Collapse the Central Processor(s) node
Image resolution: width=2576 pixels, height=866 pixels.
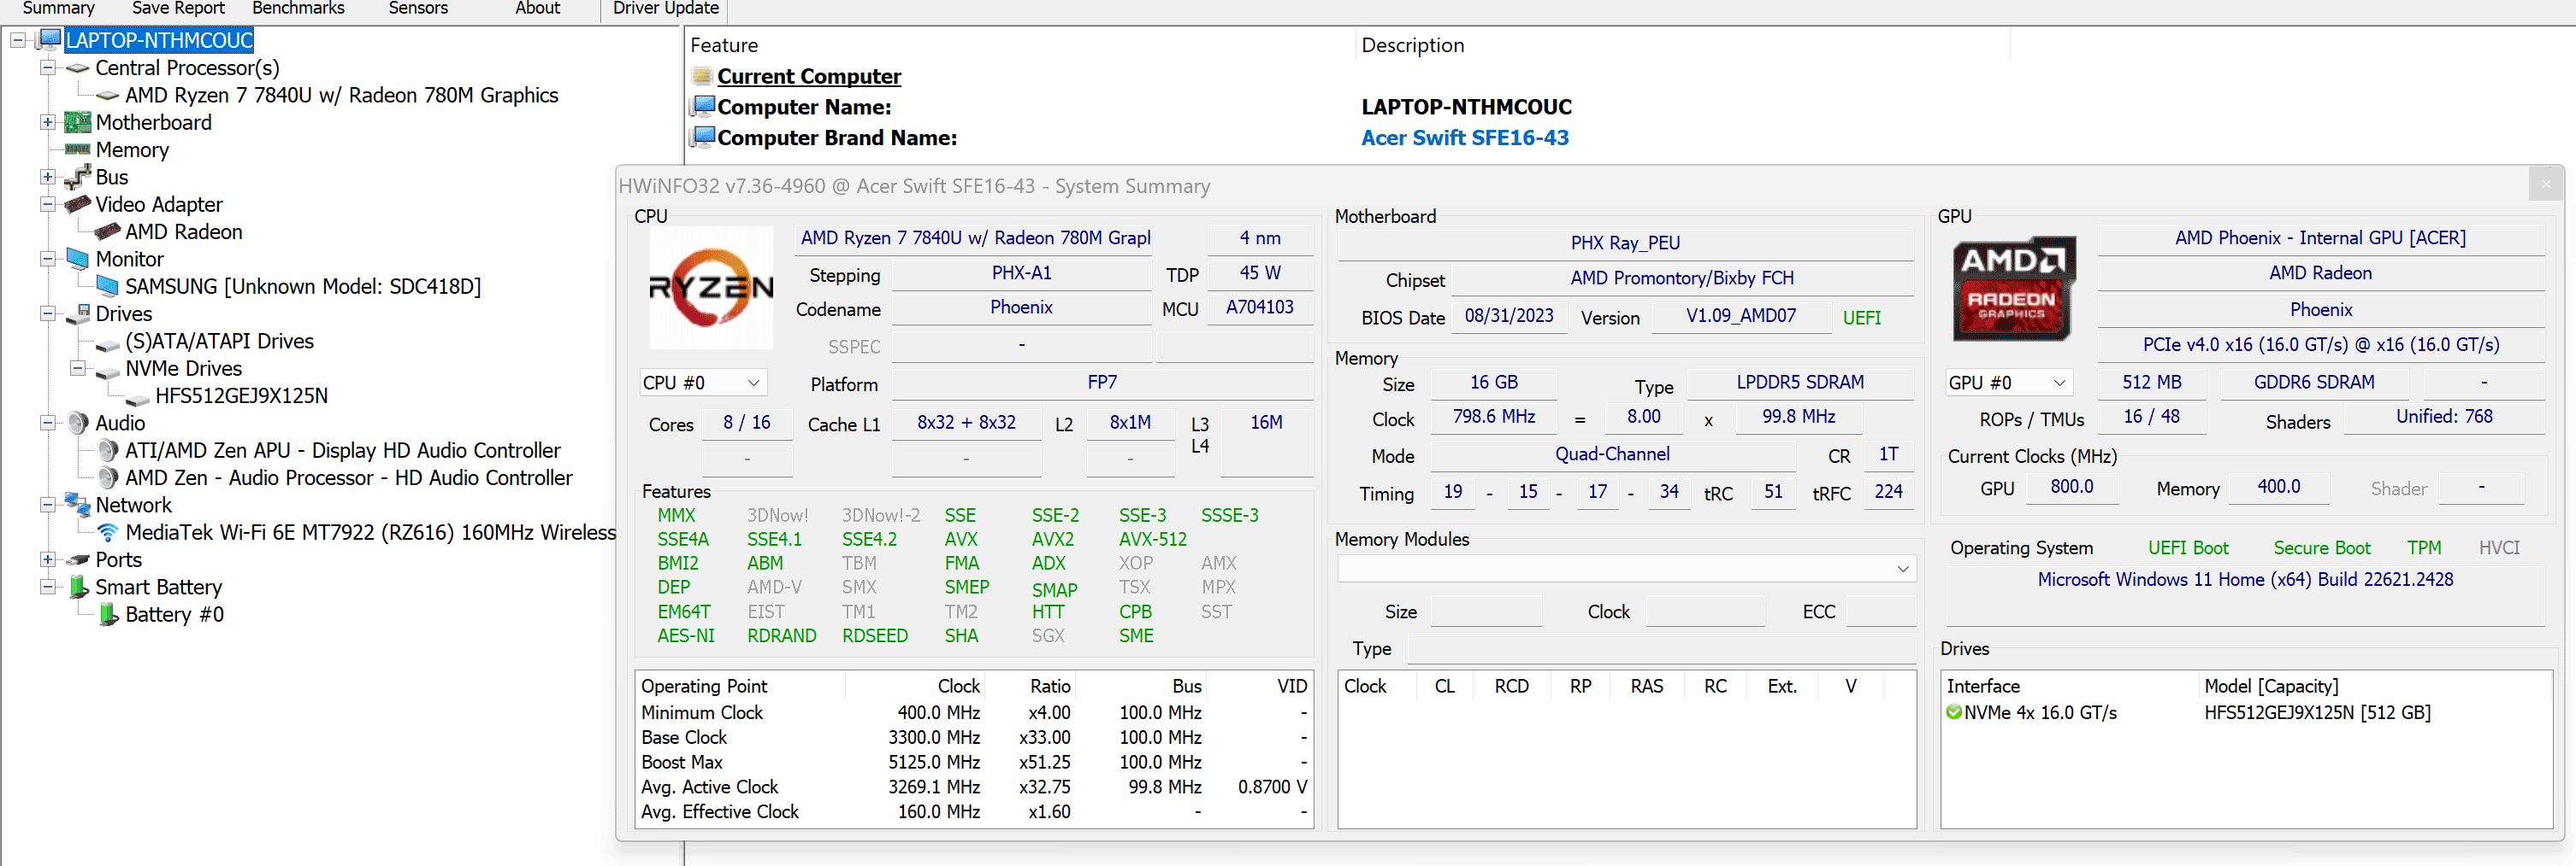coord(48,68)
